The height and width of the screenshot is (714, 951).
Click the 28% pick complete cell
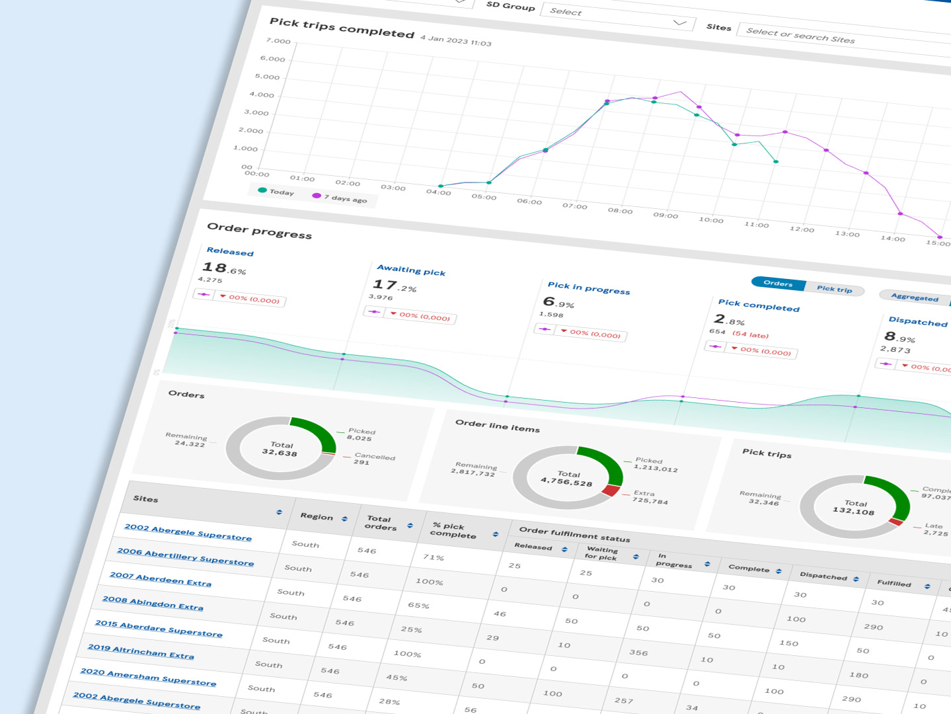tap(389, 701)
